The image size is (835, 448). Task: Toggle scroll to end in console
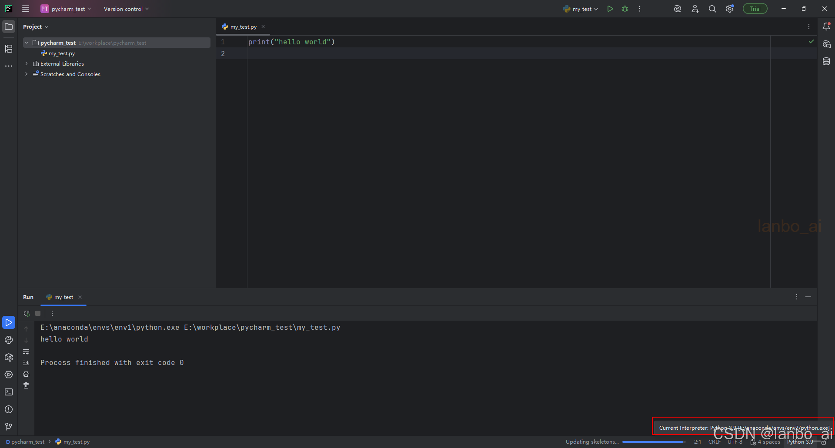pyautogui.click(x=26, y=363)
